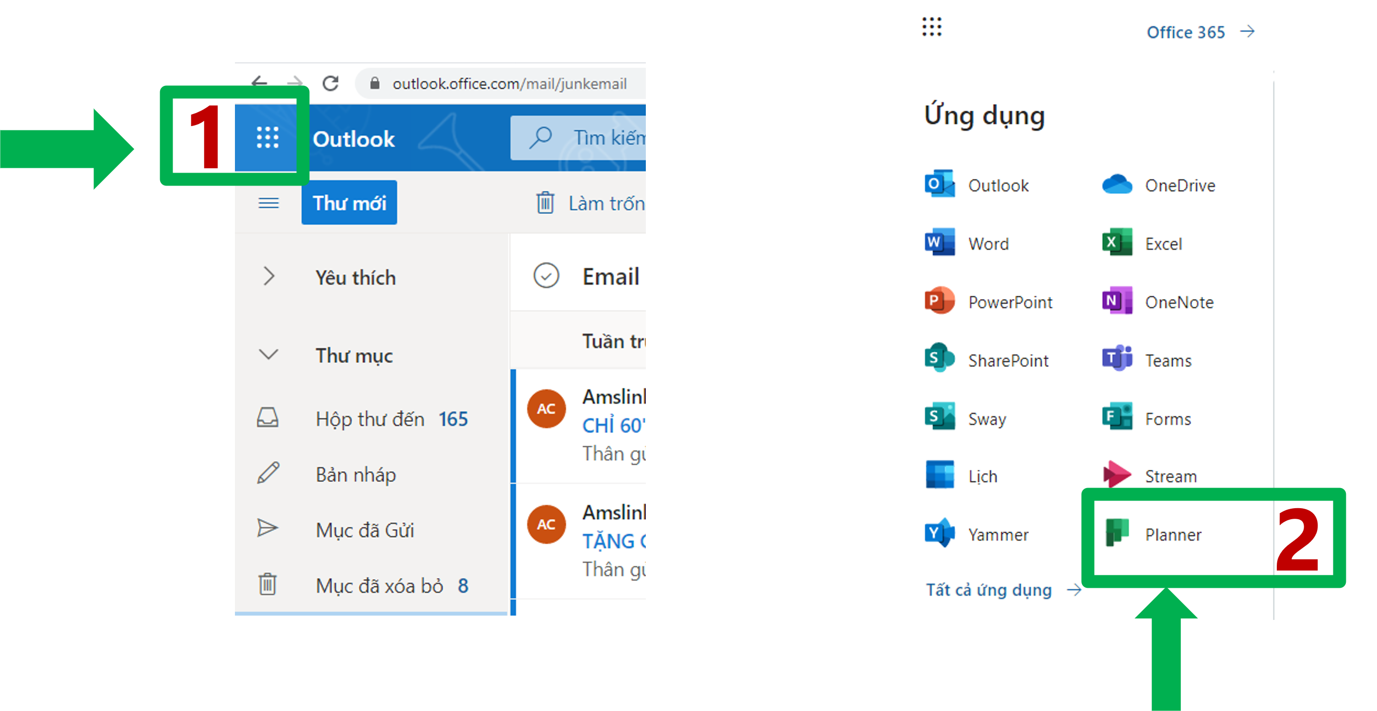Toggle the select-all circle checkbox beside Email
The image size is (1377, 711).
pos(546,276)
